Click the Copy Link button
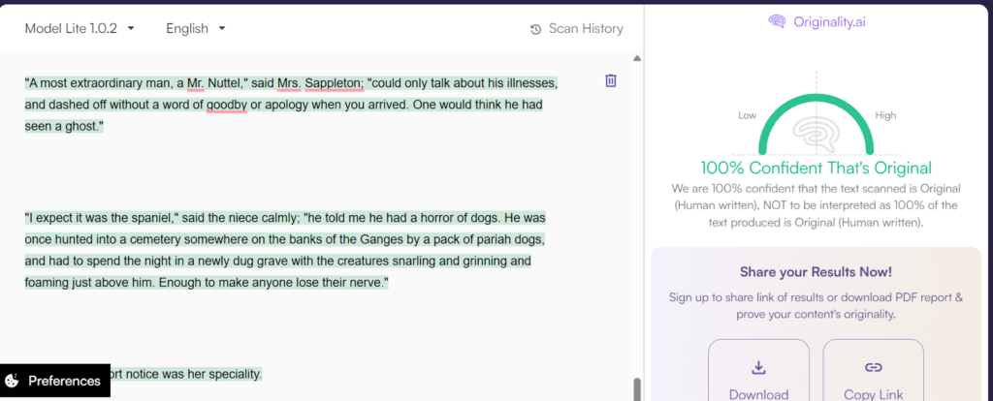 pyautogui.click(x=874, y=370)
